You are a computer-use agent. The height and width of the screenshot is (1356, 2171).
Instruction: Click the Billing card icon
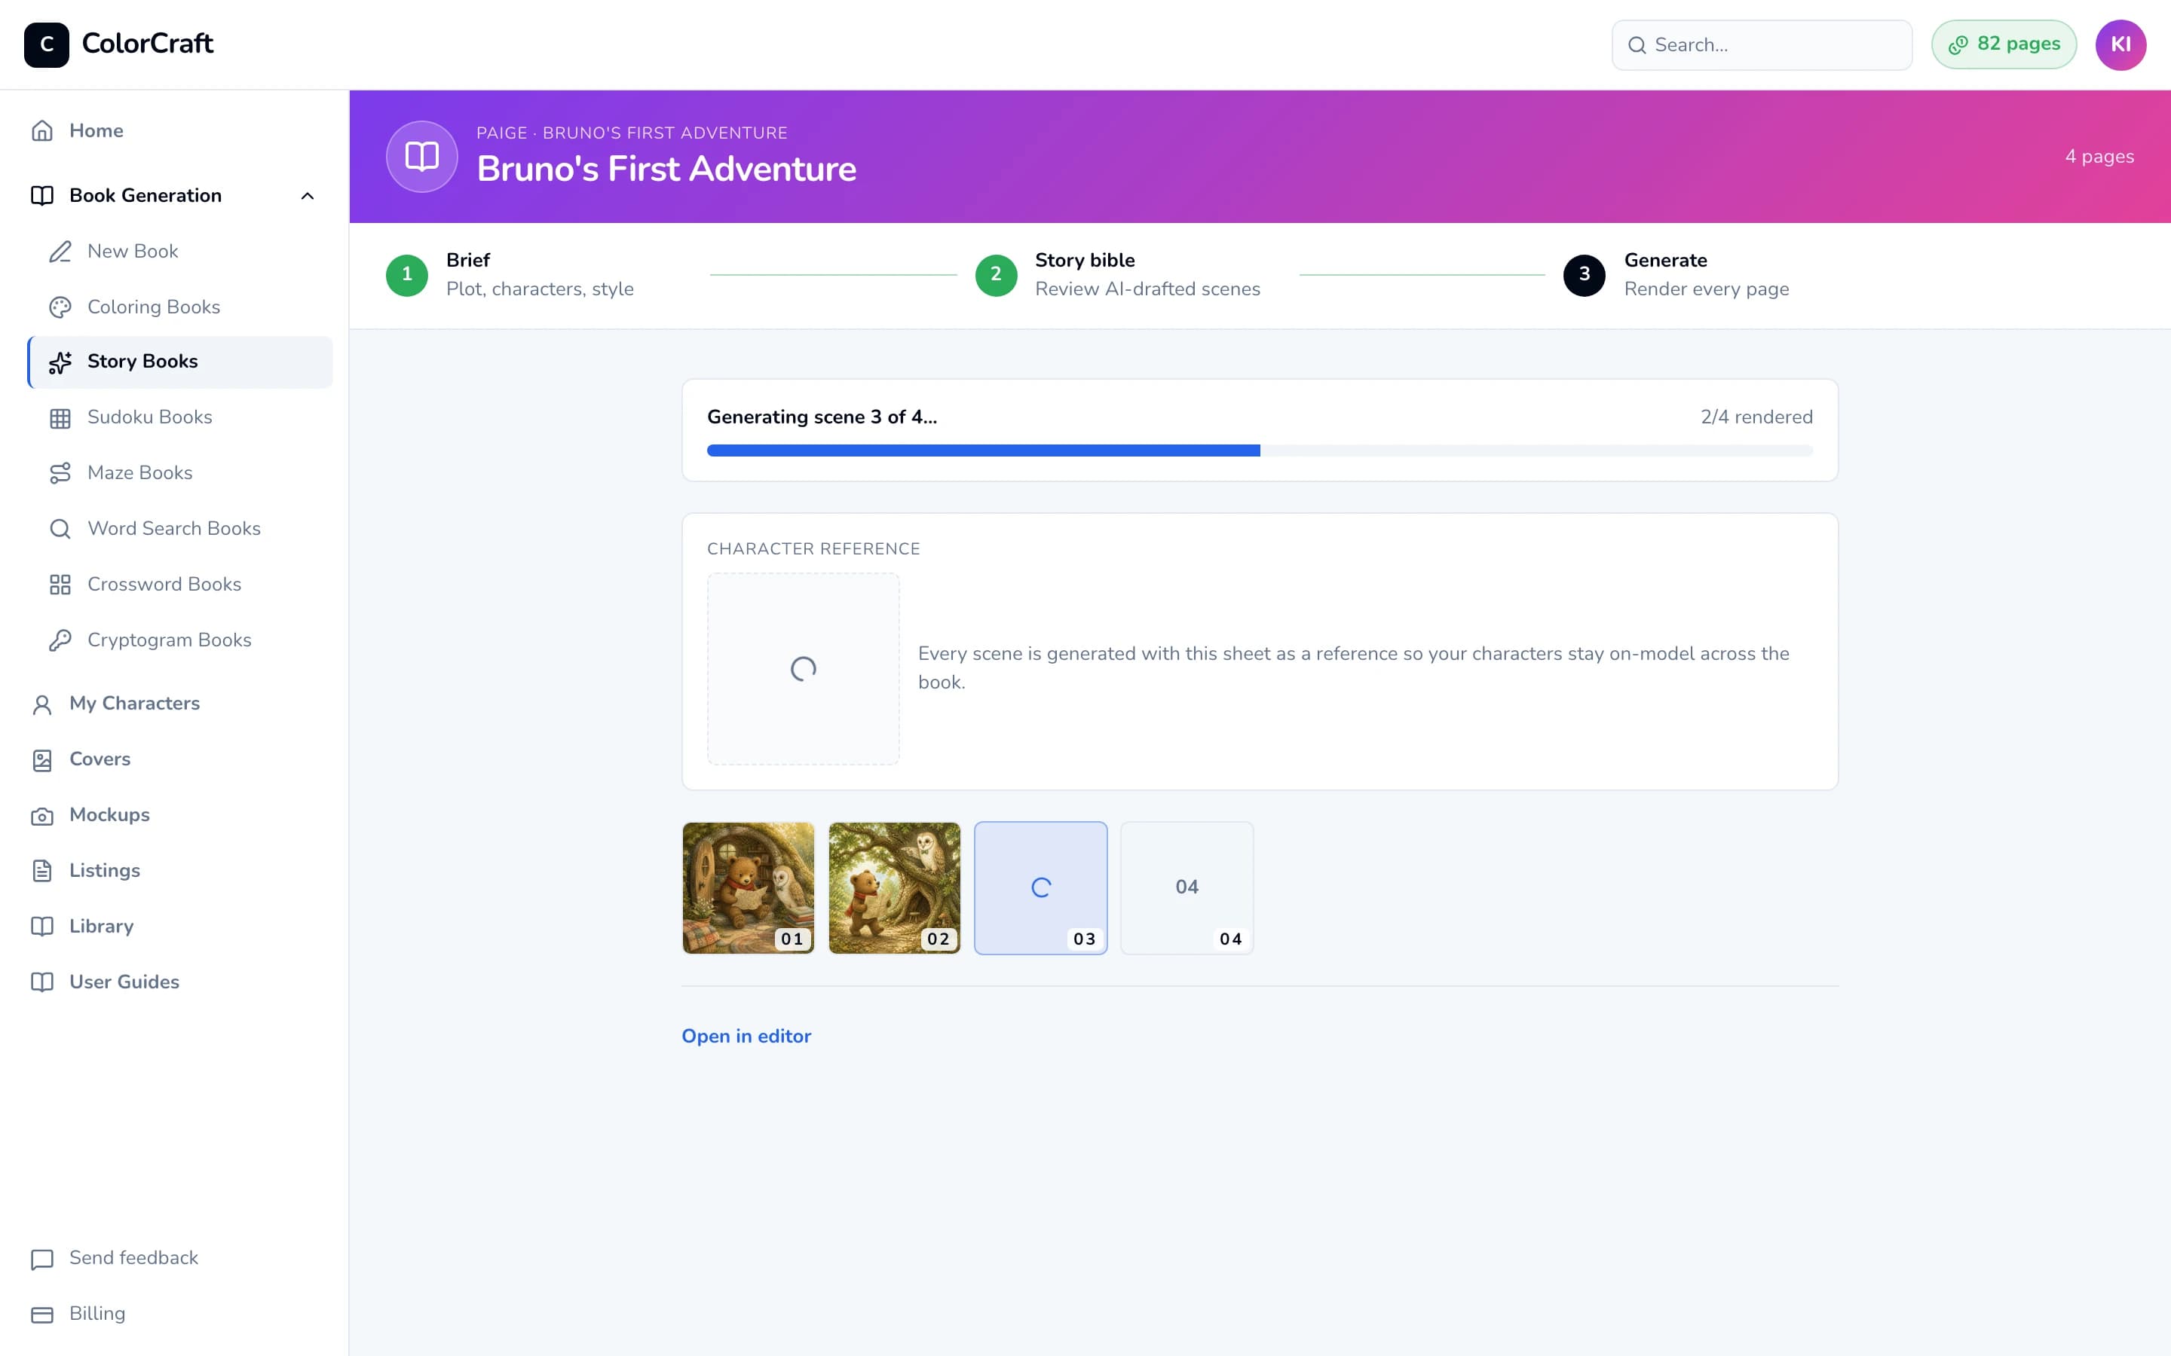pyautogui.click(x=42, y=1314)
